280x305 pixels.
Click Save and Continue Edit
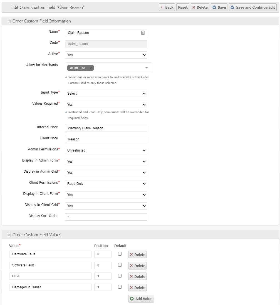click(253, 7)
